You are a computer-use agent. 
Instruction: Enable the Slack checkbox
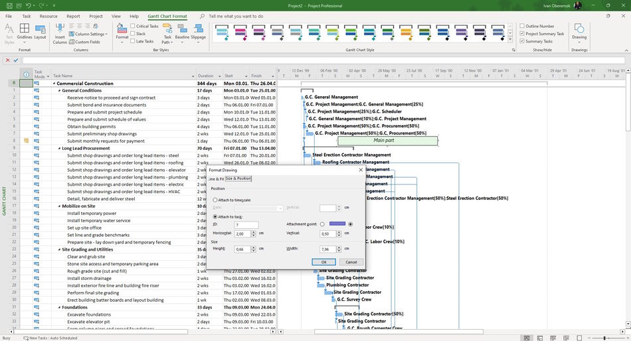[133, 34]
